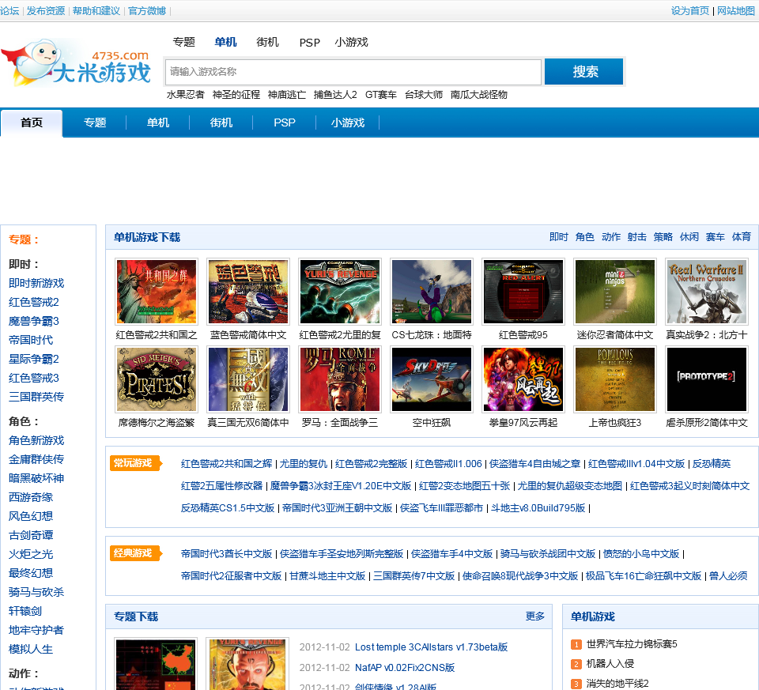The image size is (759, 690).
Task: Filter by 射击 genre in 单机游戏下载 header
Action: point(637,236)
